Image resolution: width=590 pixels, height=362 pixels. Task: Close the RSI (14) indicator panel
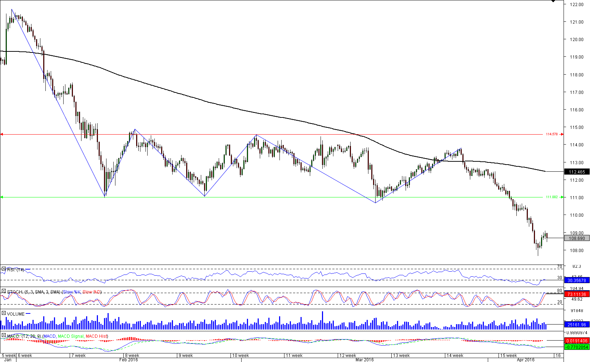coord(4,269)
